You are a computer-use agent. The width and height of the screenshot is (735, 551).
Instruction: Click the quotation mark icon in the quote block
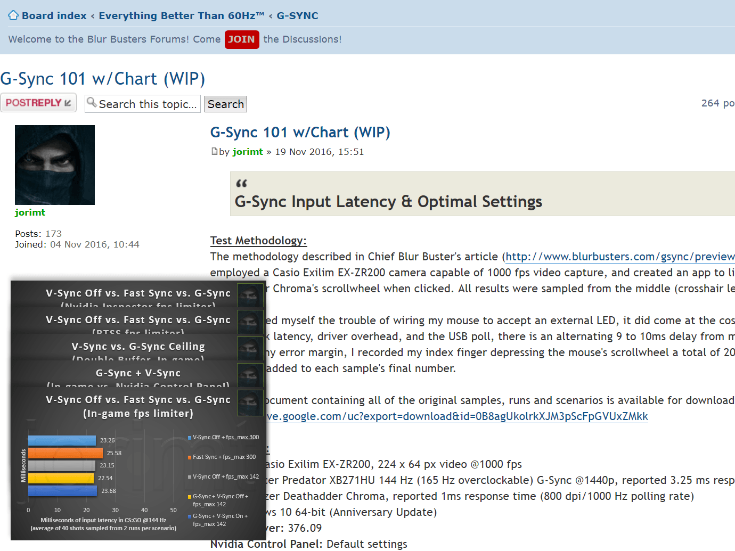[x=241, y=183]
